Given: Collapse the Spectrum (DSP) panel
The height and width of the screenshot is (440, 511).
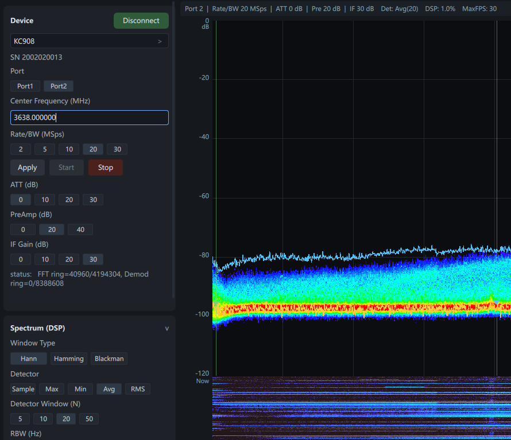Looking at the screenshot, I should pyautogui.click(x=167, y=328).
